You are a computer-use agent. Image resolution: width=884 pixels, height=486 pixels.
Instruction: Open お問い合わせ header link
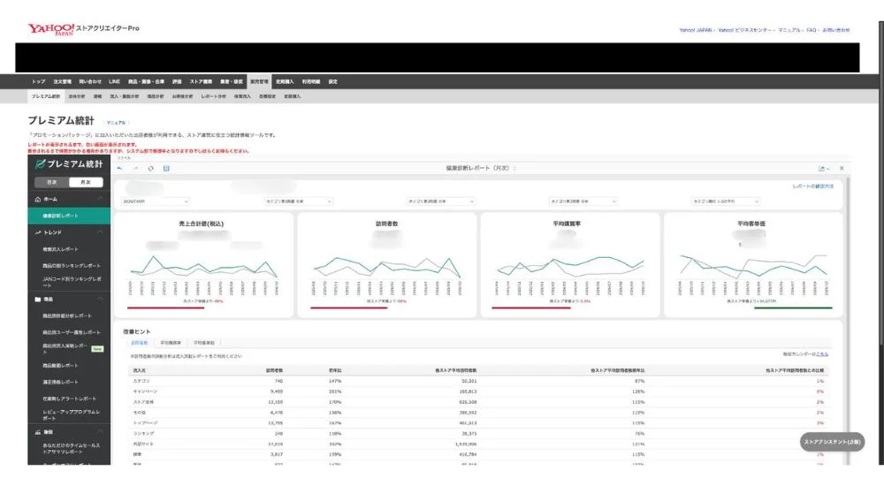[x=836, y=30]
